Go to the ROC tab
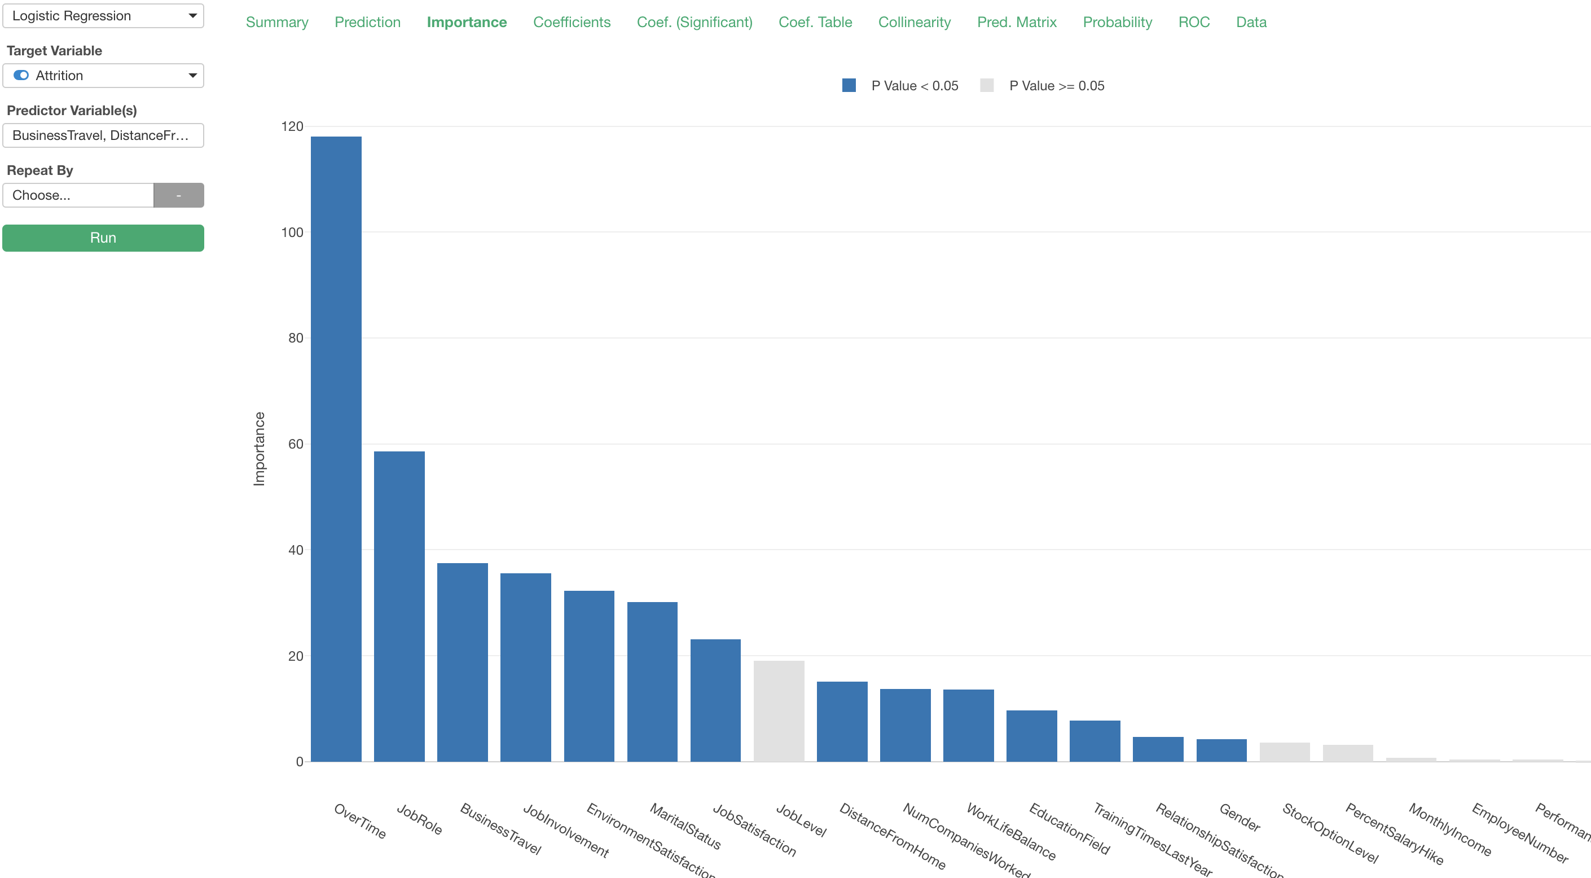Viewport: 1591px width, 878px height. point(1194,22)
